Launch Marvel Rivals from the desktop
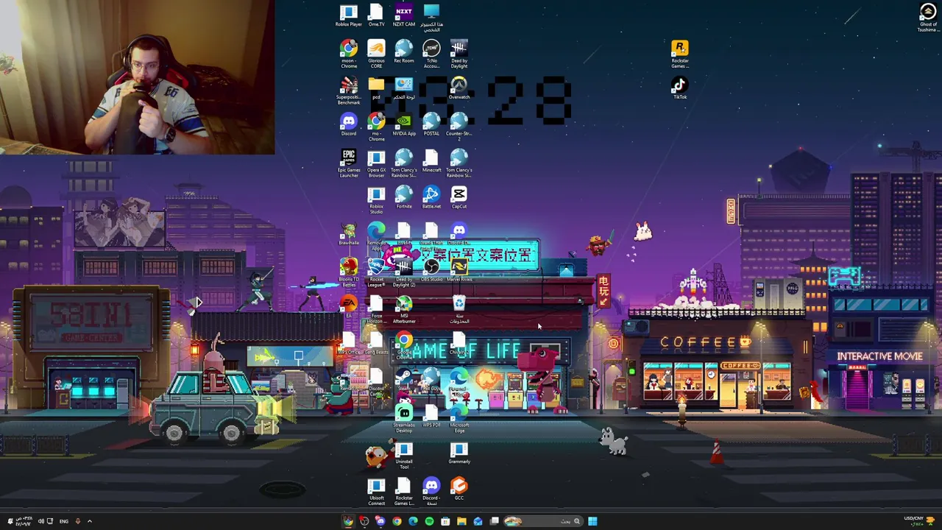The height and width of the screenshot is (530, 942). 459,270
